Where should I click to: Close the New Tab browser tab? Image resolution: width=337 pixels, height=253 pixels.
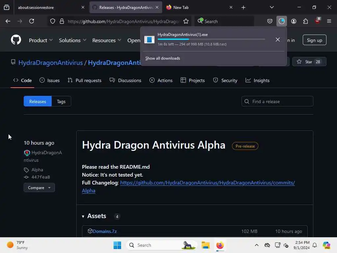click(x=231, y=8)
